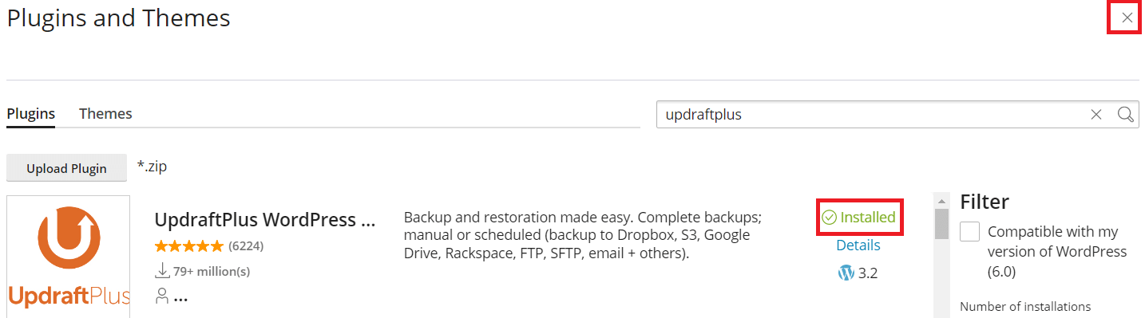Viewport: 1145px width, 318px height.
Task: Open the UpdraftPlus WordPress plugin title
Action: [264, 220]
